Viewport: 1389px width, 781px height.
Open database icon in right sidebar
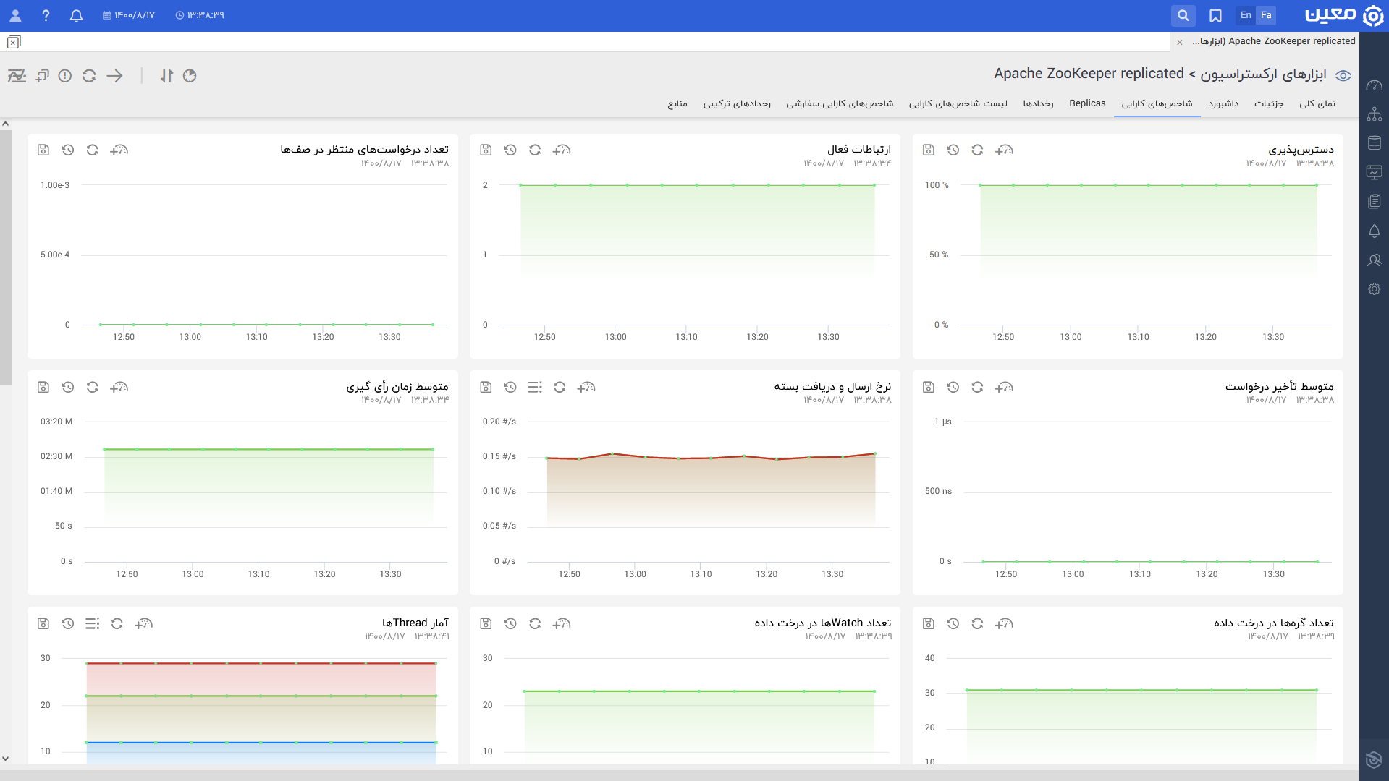point(1374,143)
